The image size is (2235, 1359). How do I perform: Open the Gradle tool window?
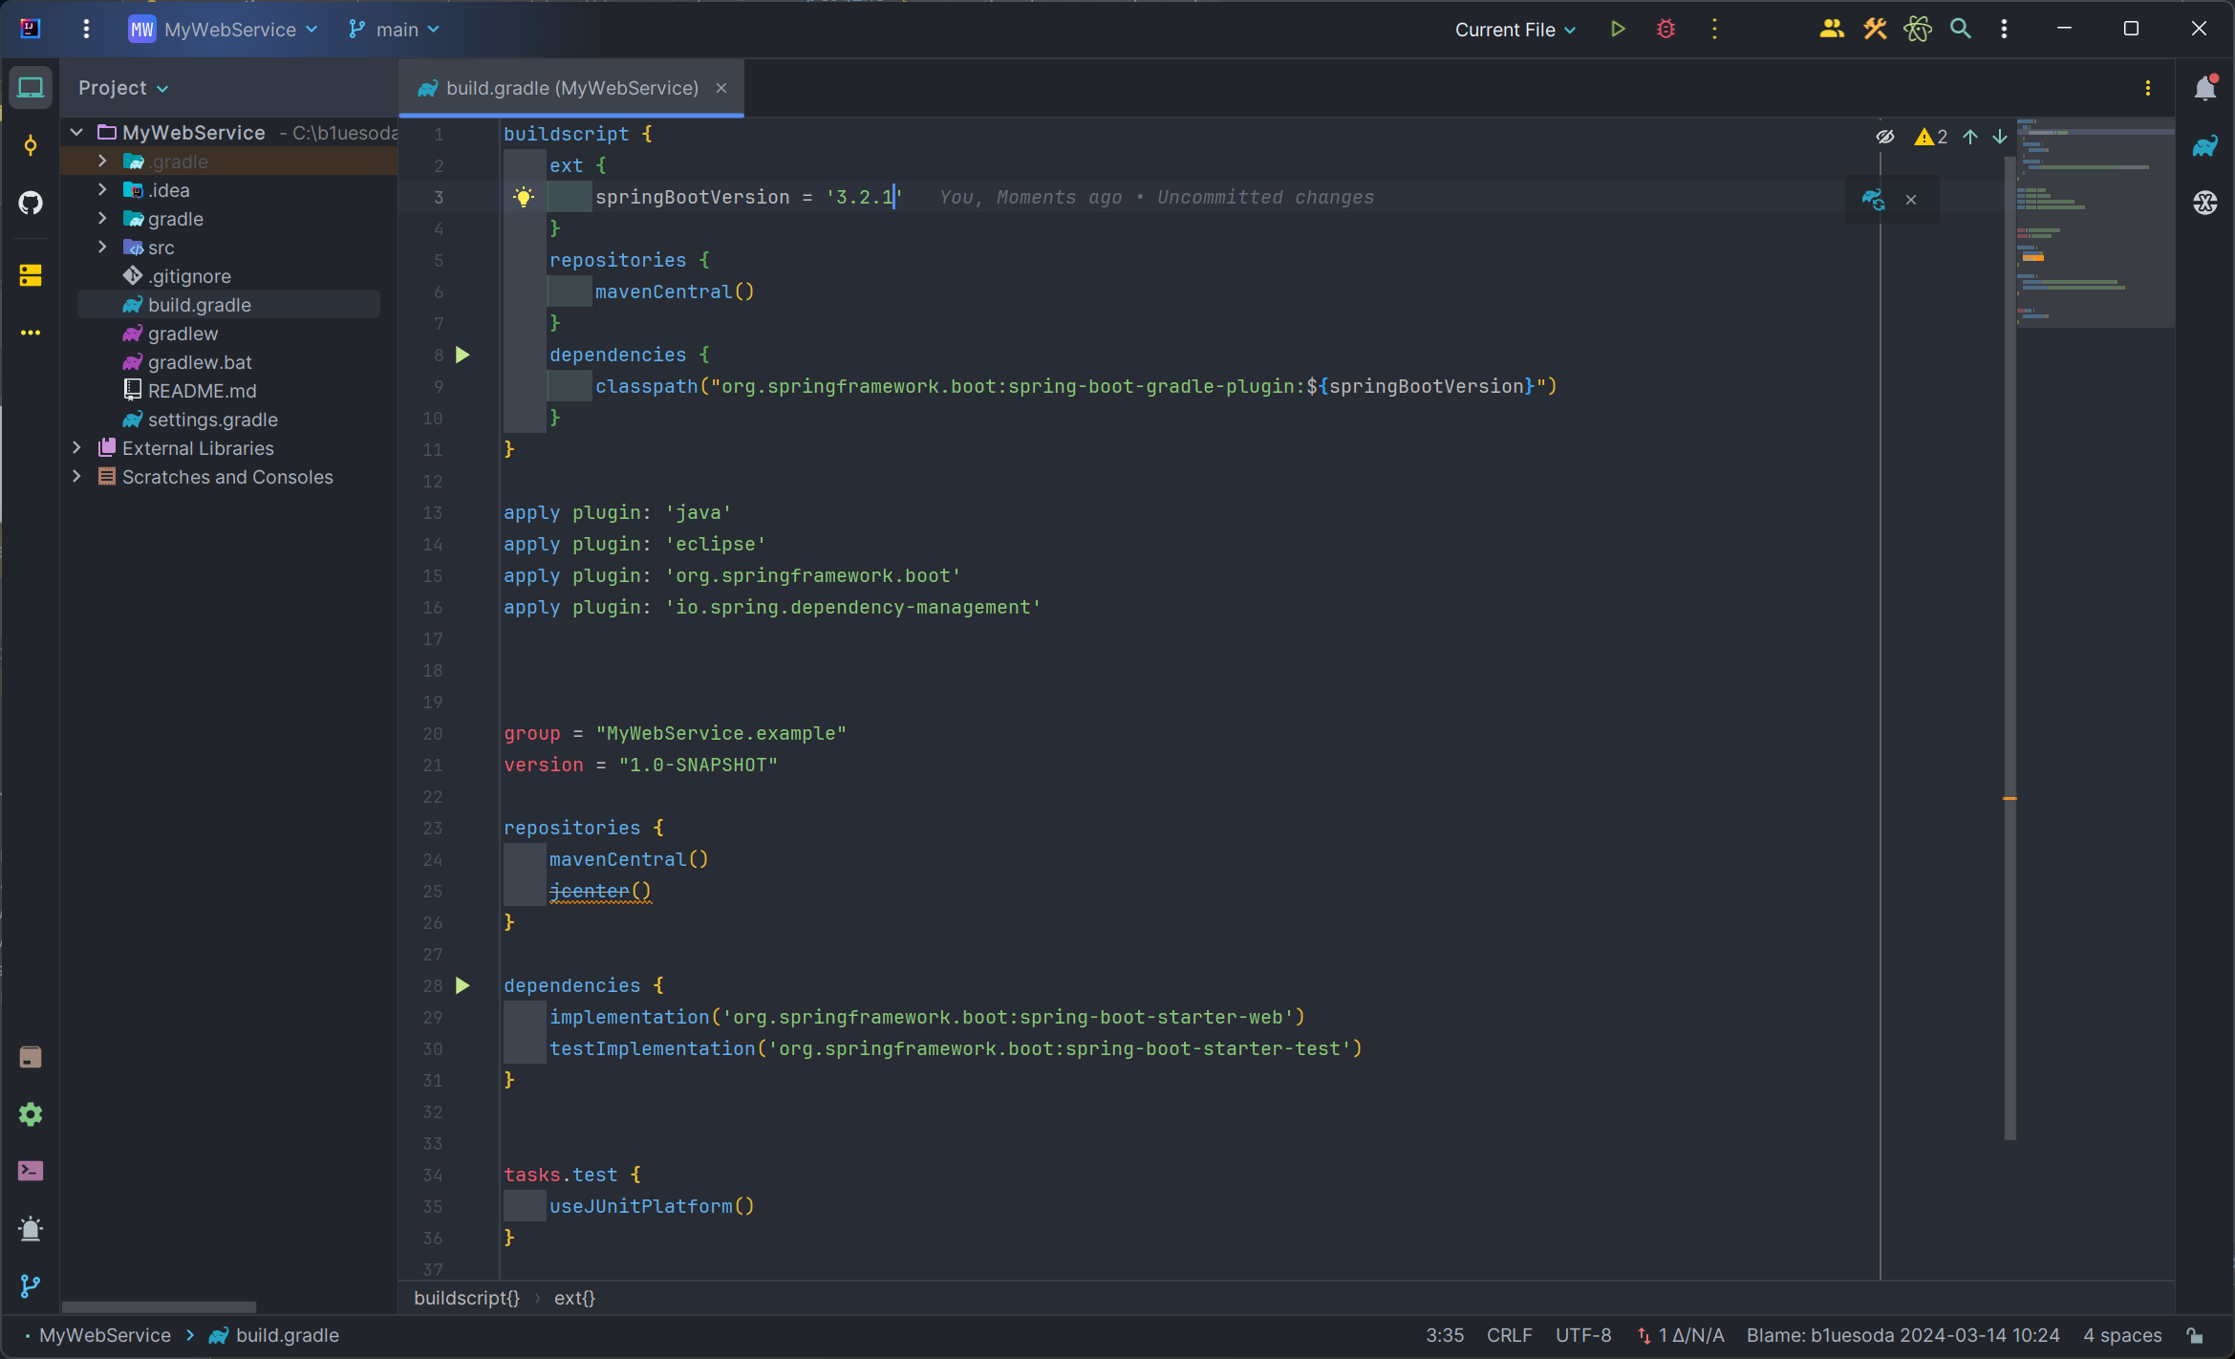2204,146
